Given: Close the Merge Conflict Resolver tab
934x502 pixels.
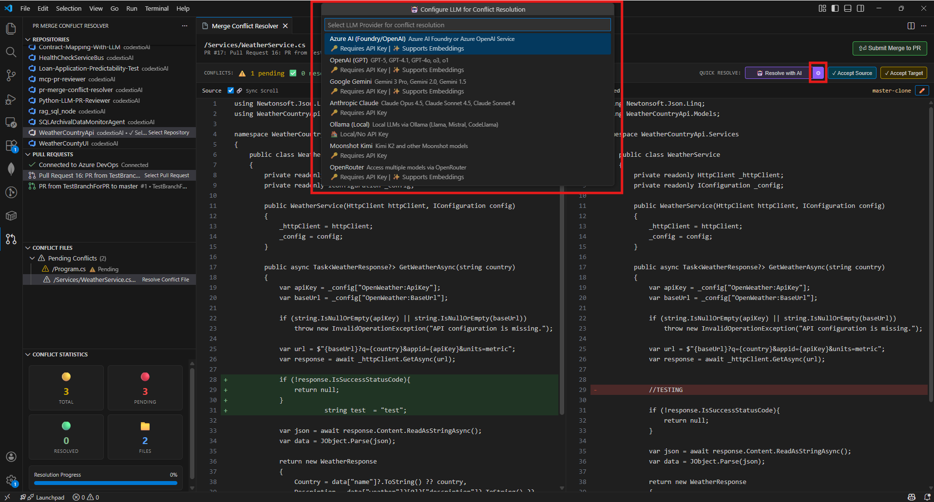Looking at the screenshot, I should click(x=286, y=26).
